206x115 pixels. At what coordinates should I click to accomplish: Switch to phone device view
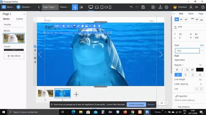(110, 7)
